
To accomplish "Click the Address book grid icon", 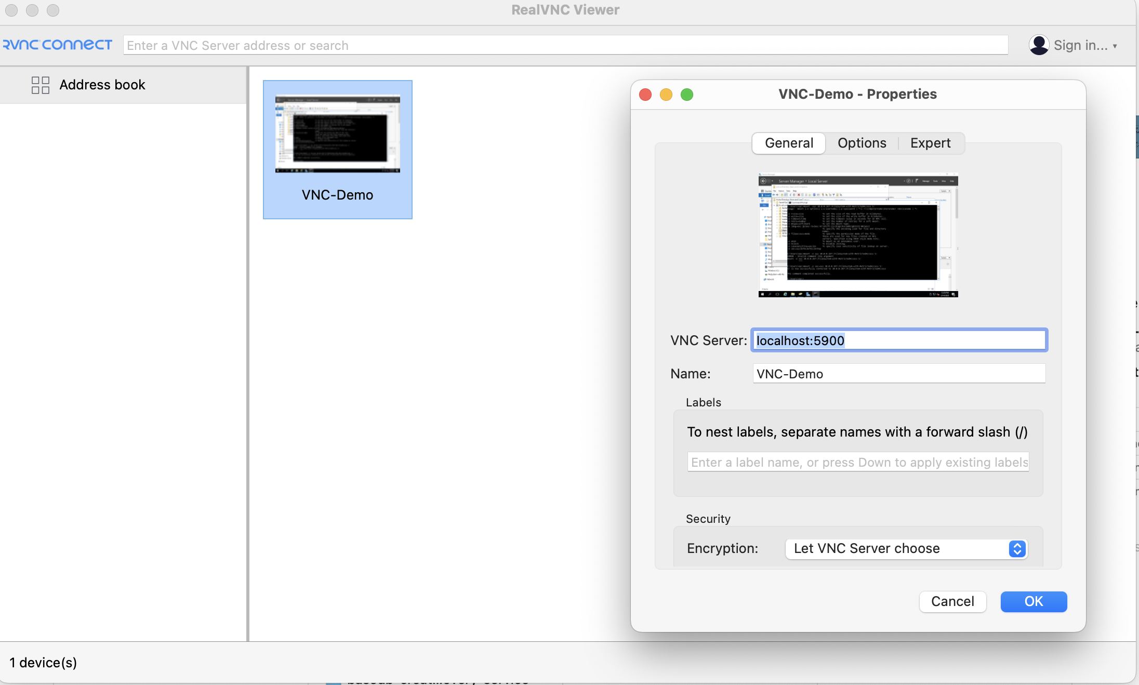I will (40, 85).
